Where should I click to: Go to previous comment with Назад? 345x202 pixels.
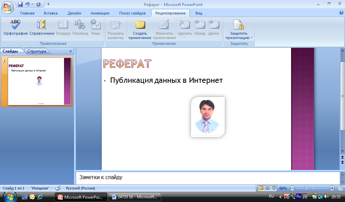[x=199, y=28]
